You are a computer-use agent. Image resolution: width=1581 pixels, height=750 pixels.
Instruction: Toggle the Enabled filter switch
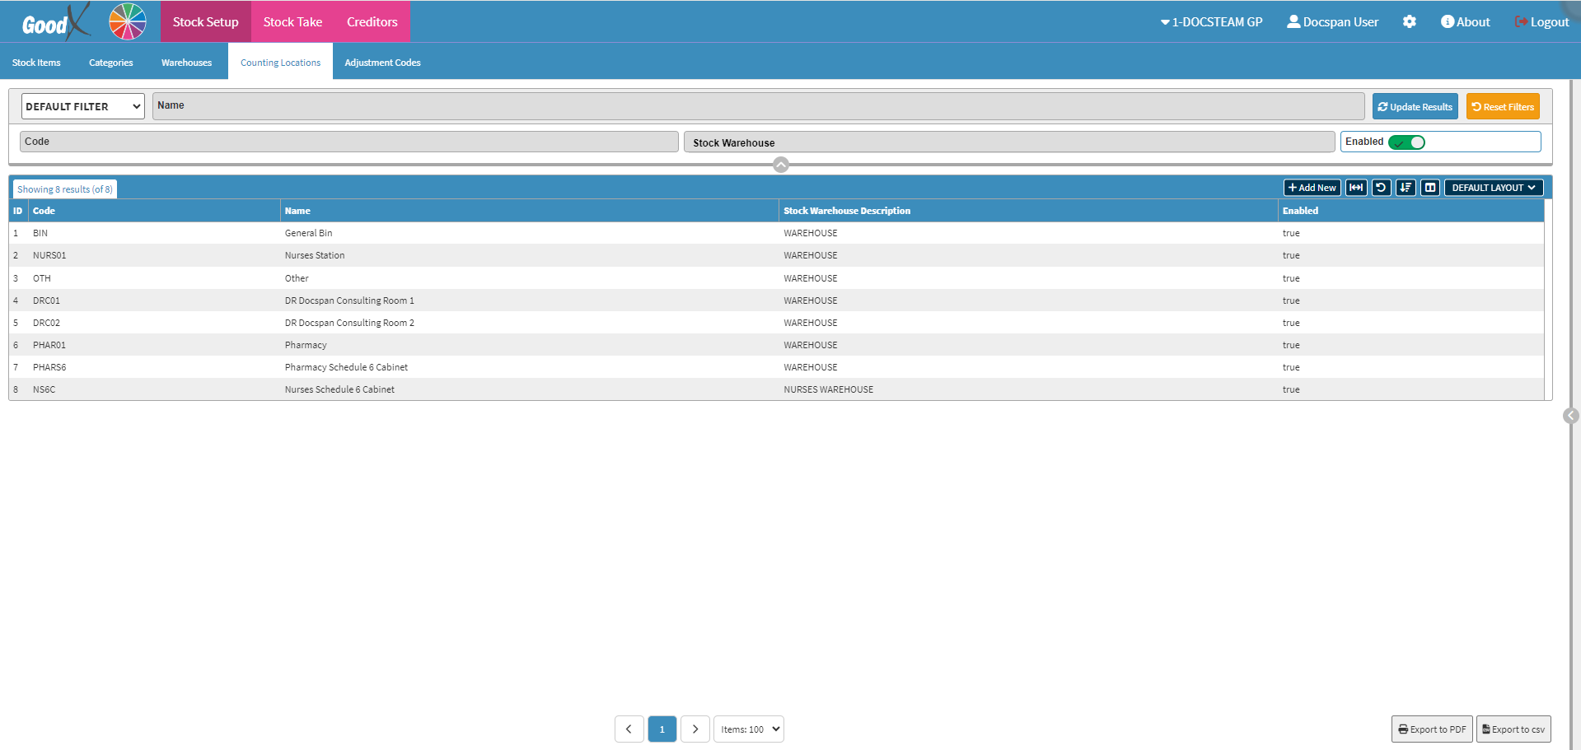click(1406, 142)
